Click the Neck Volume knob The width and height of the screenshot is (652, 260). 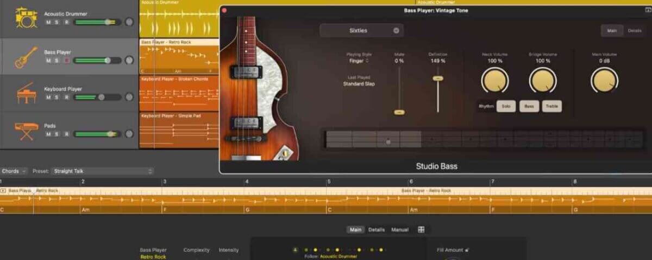pyautogui.click(x=495, y=80)
